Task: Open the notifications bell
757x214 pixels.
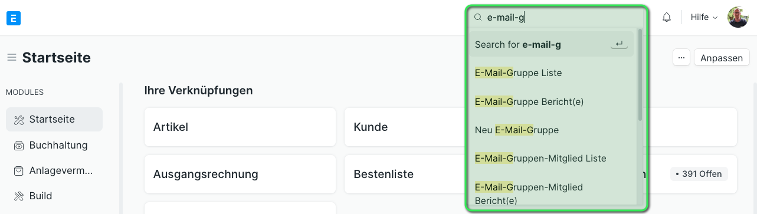Action: click(667, 18)
